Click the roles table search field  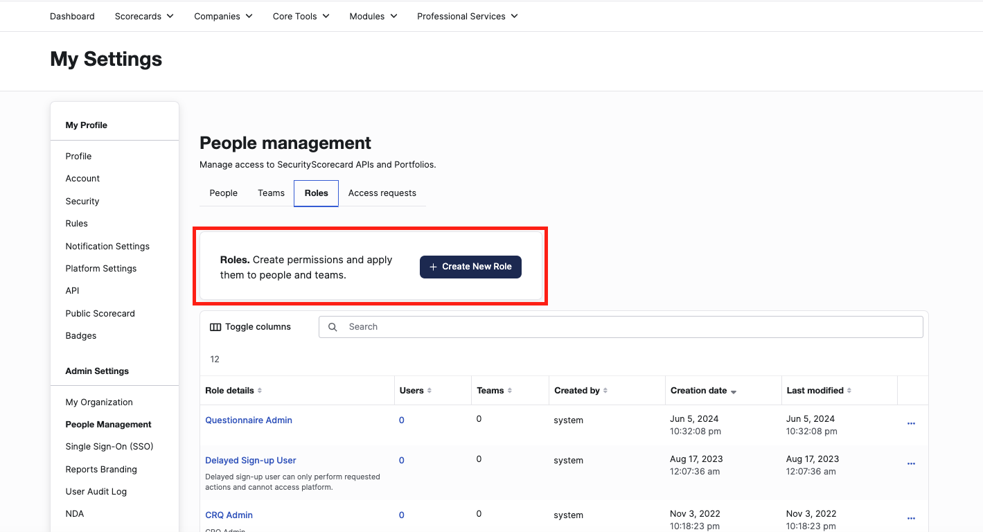[621, 327]
